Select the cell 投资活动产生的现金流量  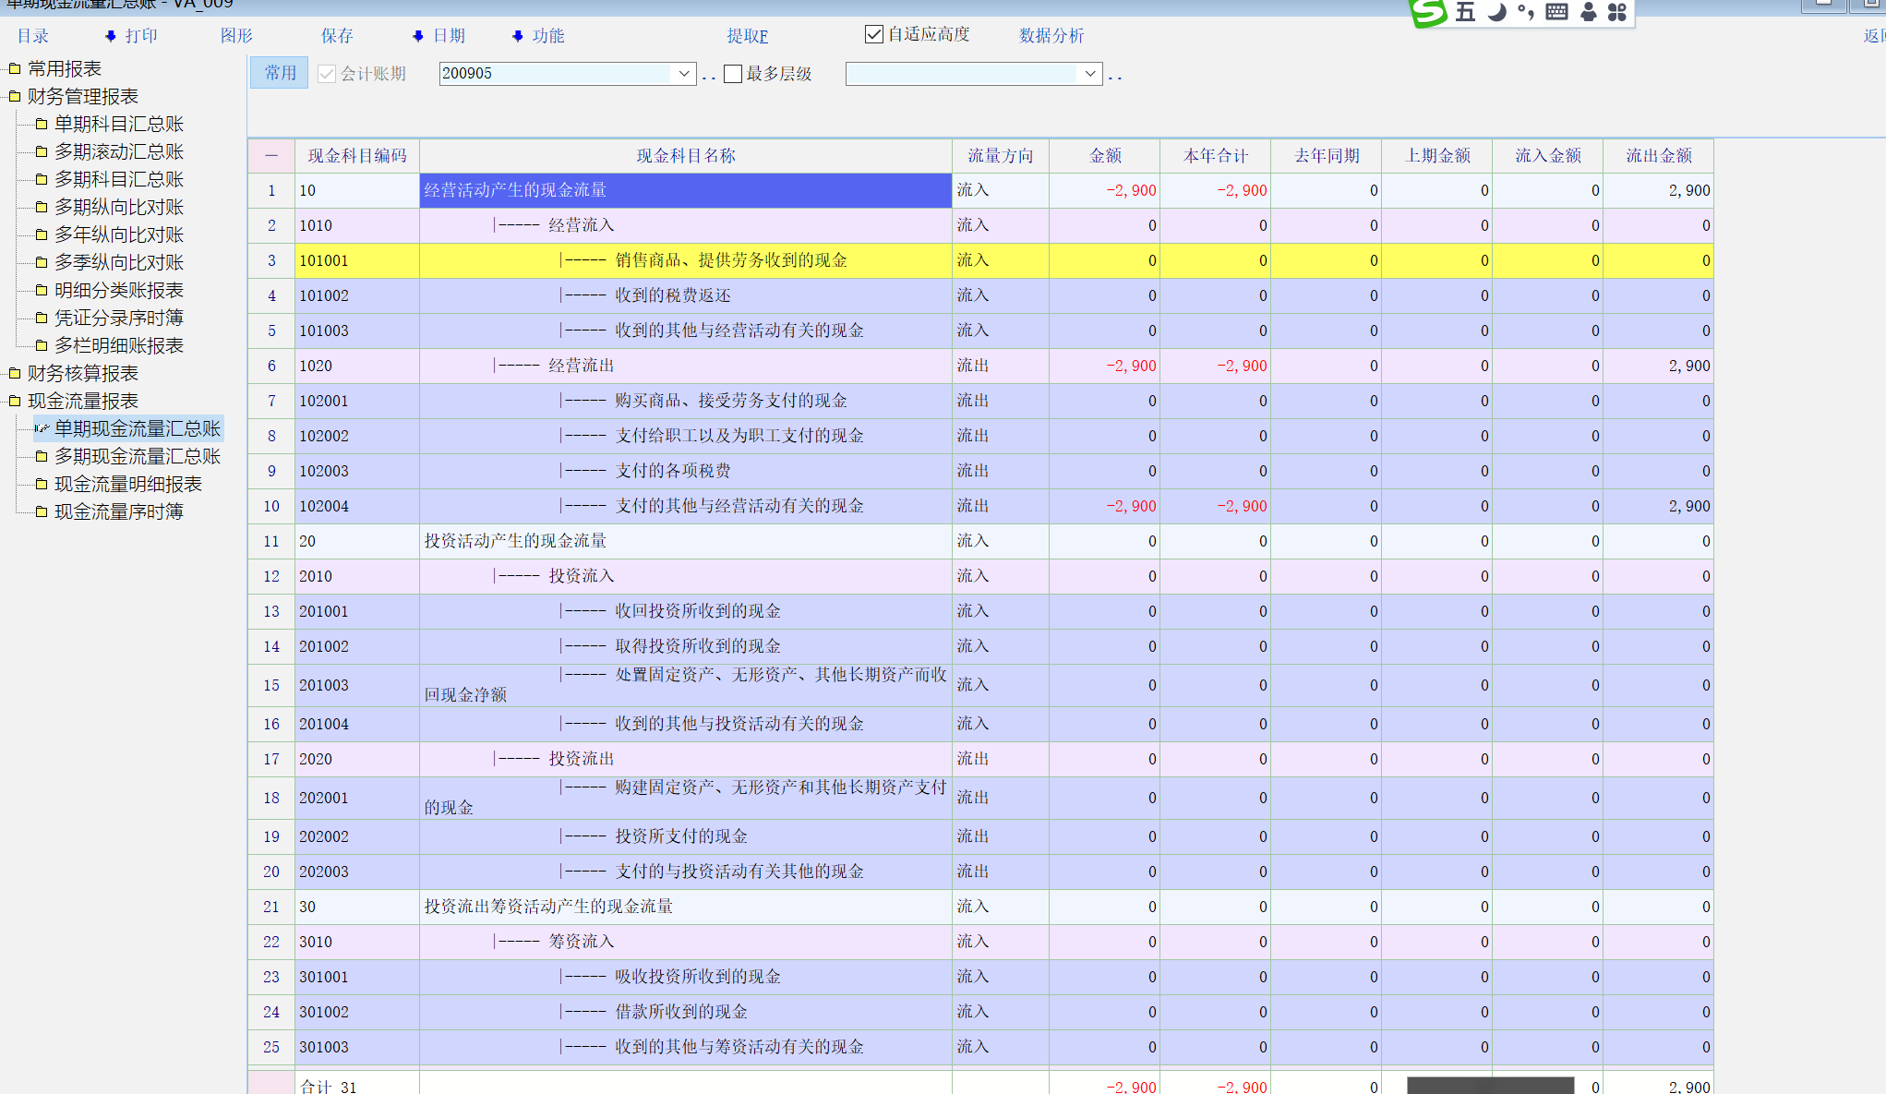(686, 541)
